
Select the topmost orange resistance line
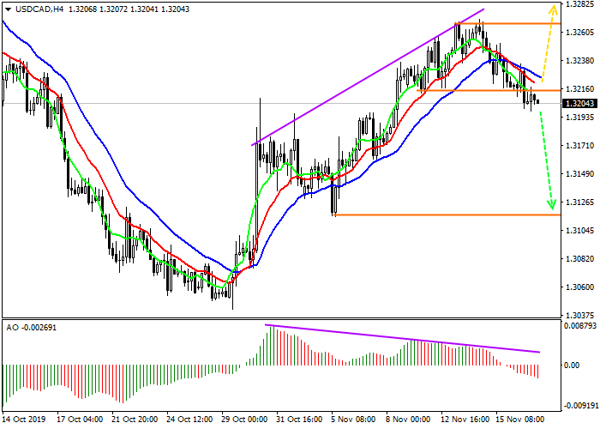click(x=506, y=23)
